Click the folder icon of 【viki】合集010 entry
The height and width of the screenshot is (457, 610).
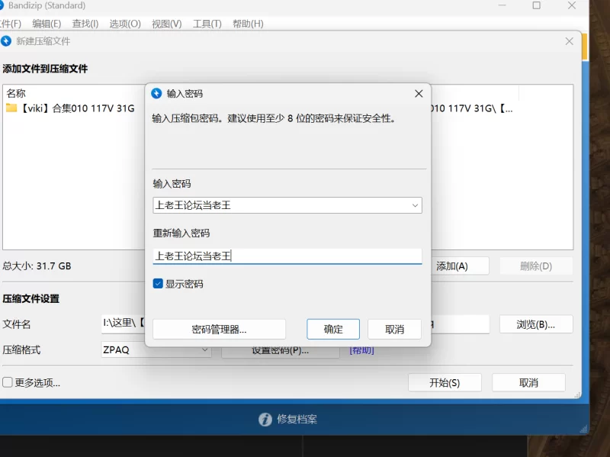tap(11, 108)
